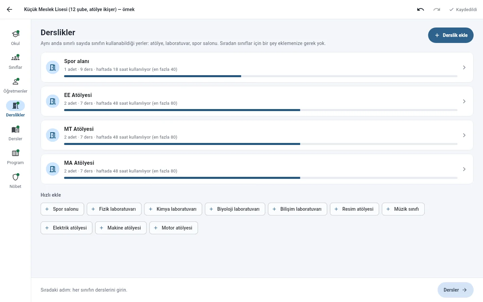Quick-add Makine atölyesi
483x302 pixels.
tap(121, 228)
